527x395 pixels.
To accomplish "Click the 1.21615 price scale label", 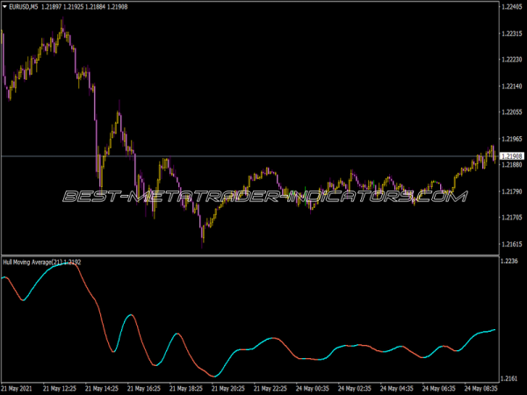I will click(511, 243).
